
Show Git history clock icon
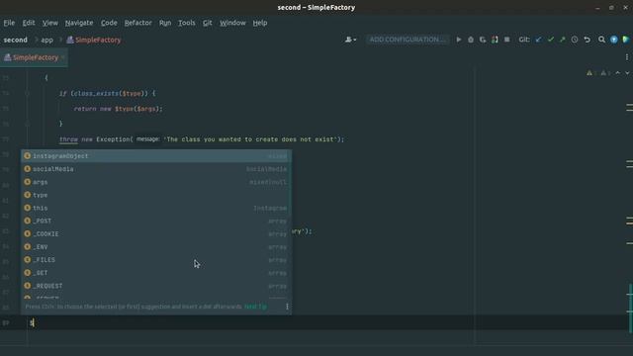575,40
